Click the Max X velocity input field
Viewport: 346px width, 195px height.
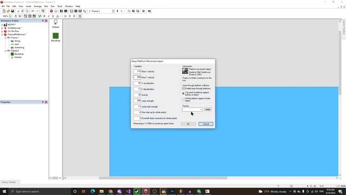(137, 71)
